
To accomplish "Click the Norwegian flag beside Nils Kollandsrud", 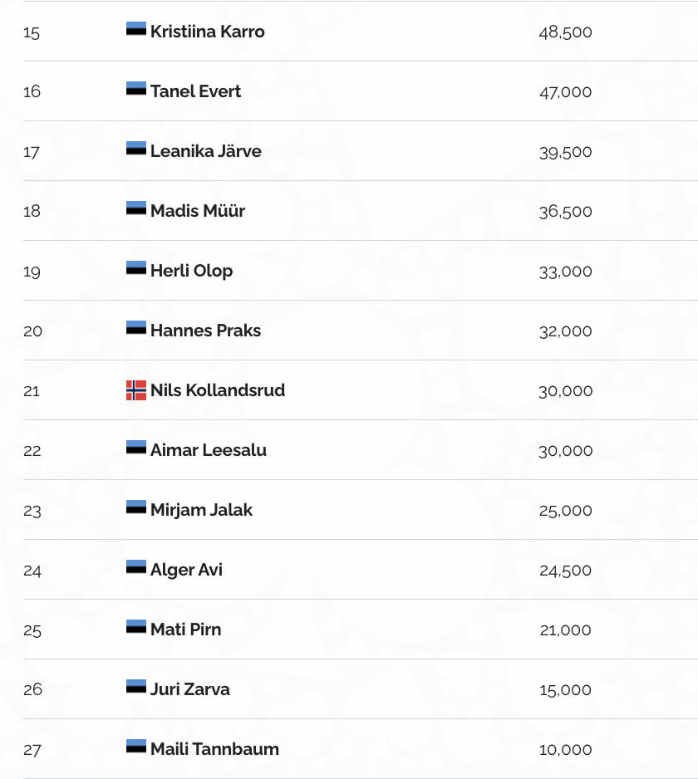I will 136,390.
